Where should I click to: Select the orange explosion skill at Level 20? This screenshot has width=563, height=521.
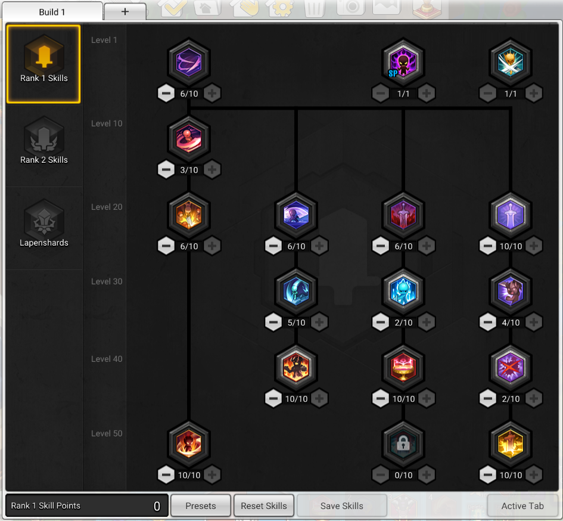(189, 215)
